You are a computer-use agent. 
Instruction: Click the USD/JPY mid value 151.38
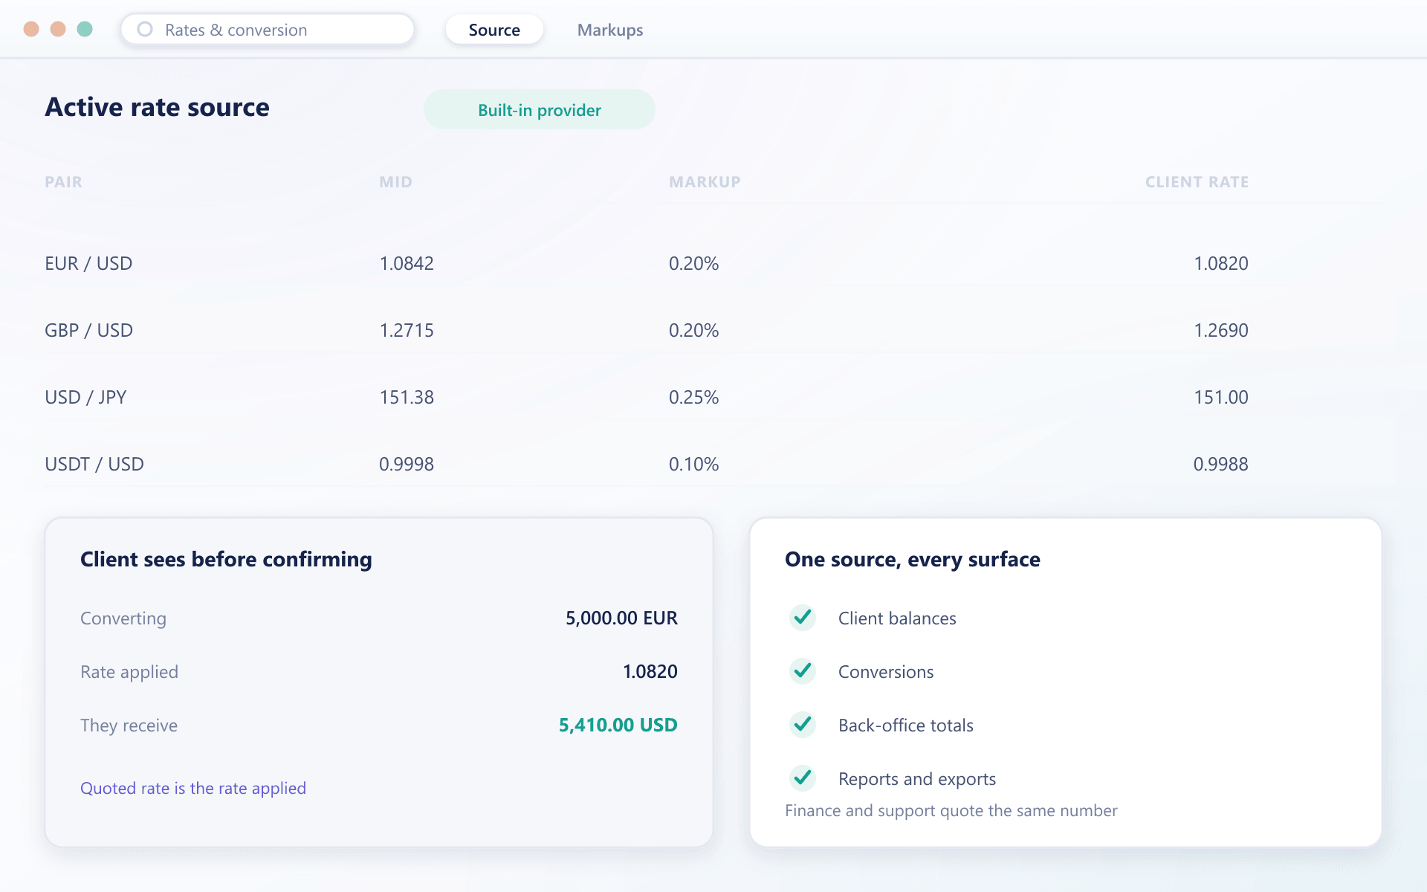[407, 397]
